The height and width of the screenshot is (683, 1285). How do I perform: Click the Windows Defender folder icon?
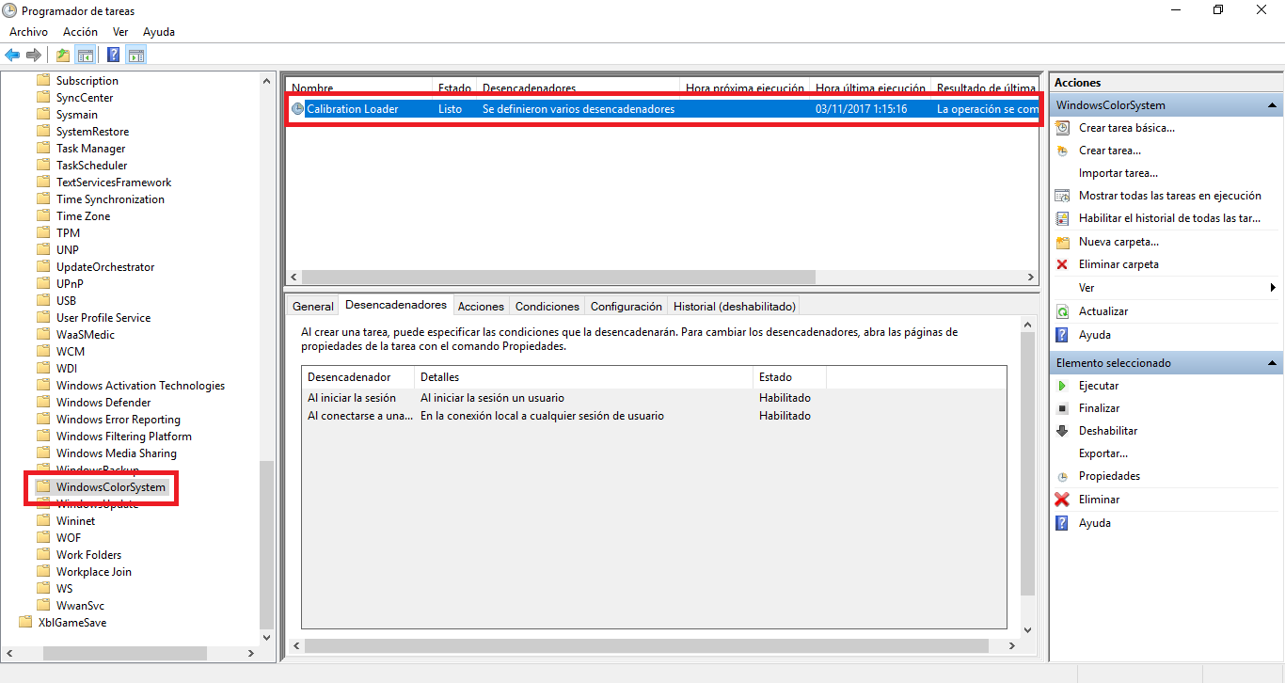tap(43, 403)
